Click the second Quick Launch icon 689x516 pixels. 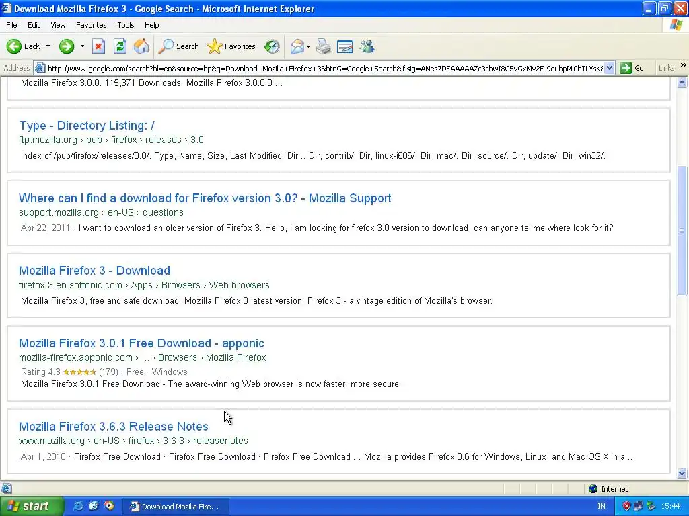coord(94,507)
